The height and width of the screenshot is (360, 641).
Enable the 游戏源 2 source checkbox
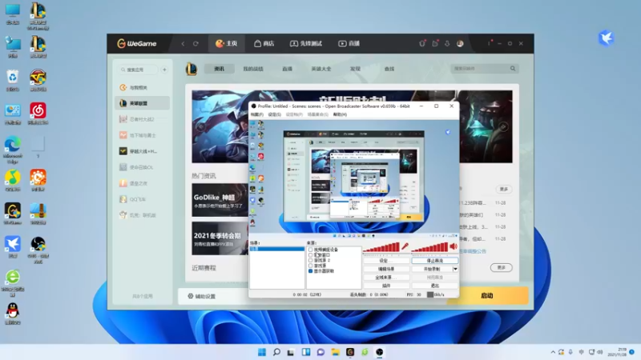coord(310,260)
